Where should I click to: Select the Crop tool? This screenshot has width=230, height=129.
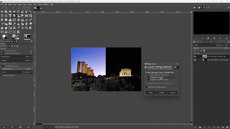pos(6,16)
